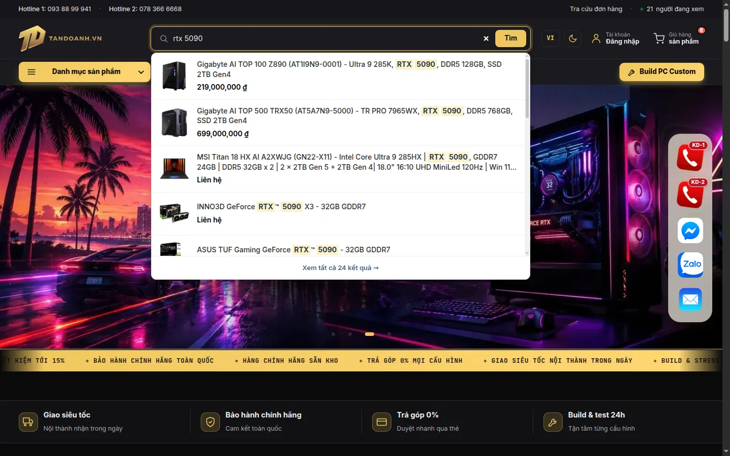730x456 pixels.
Task: Click the Trả góp 0% heading
Action: [x=418, y=415]
